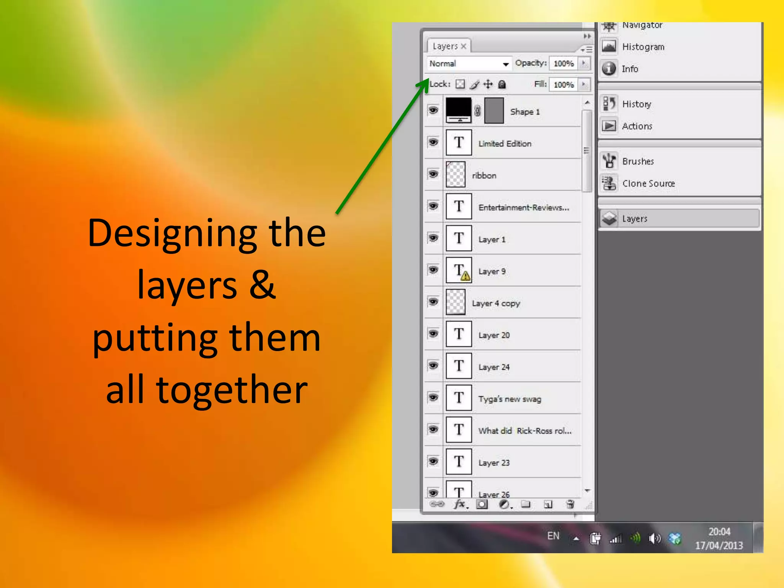This screenshot has width=784, height=588.
Task: Click the lock all padlock icon
Action: tap(502, 84)
